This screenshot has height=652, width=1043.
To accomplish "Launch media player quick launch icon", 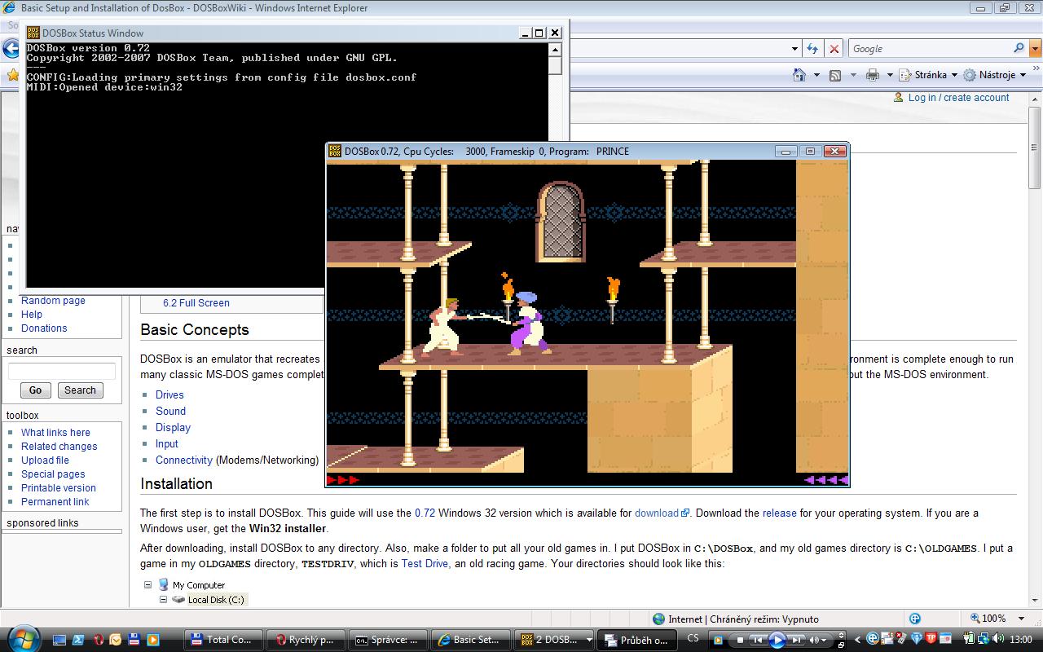I will point(152,640).
